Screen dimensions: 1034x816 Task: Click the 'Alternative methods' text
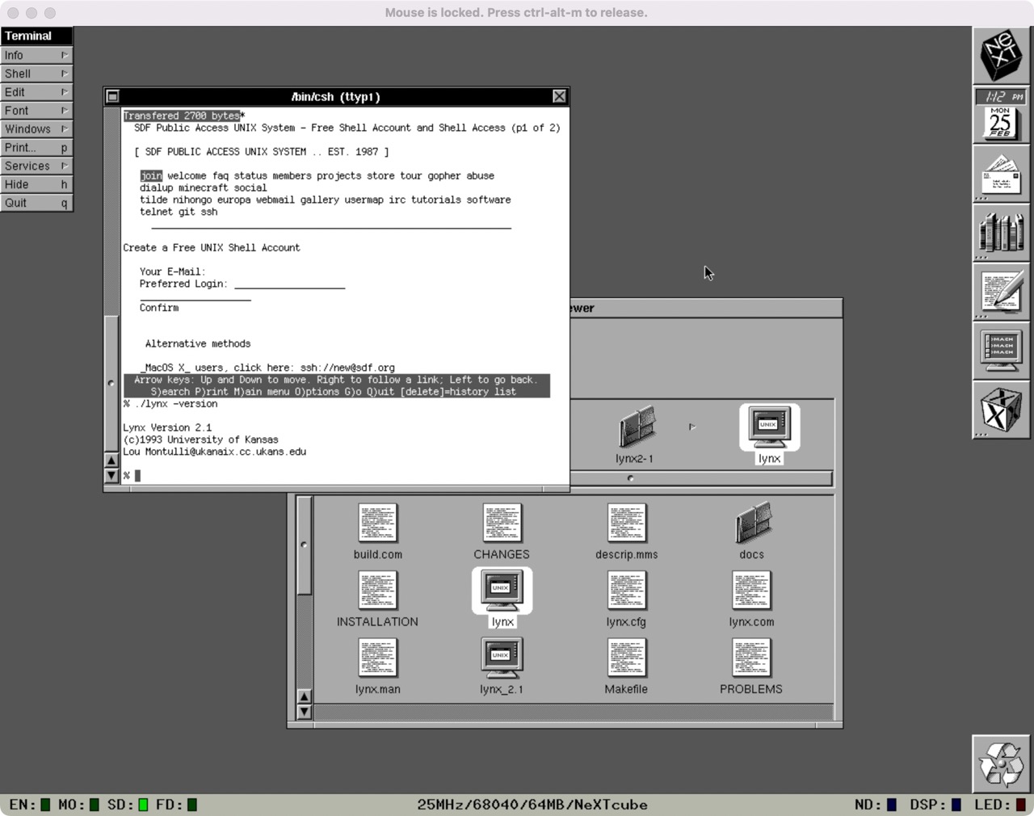[x=198, y=343]
